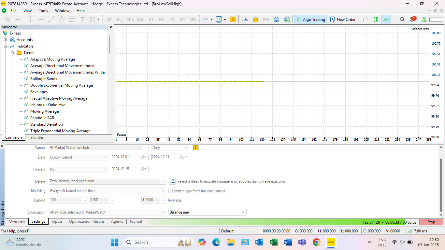Switch to the Journal tab
Viewport: 445px width, 250px height.
click(x=136, y=221)
